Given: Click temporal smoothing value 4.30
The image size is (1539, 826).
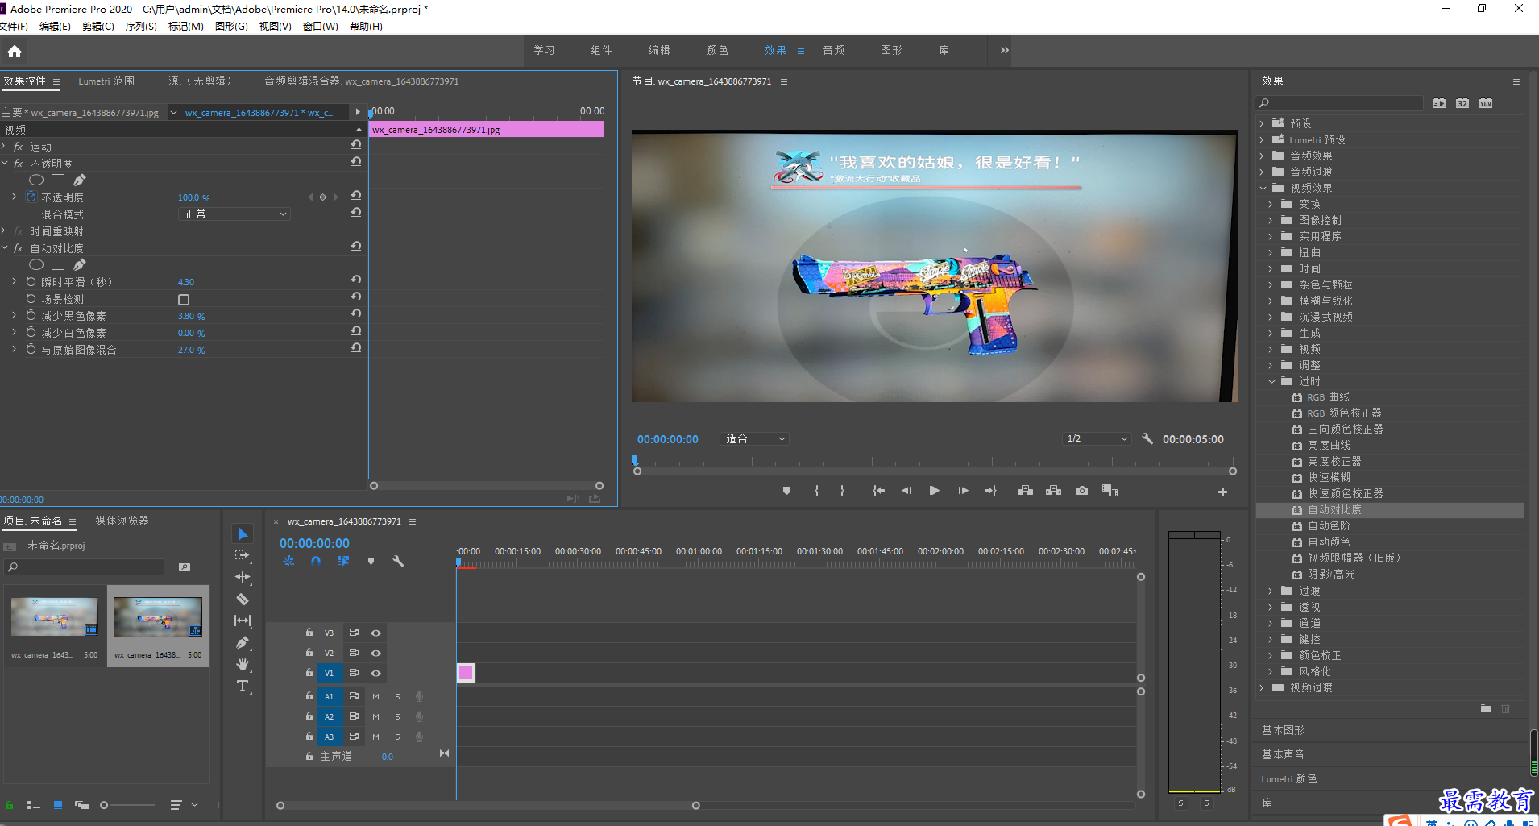Looking at the screenshot, I should coord(186,282).
